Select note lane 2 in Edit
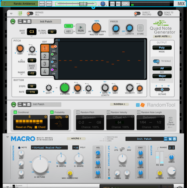 (x=45, y=56)
